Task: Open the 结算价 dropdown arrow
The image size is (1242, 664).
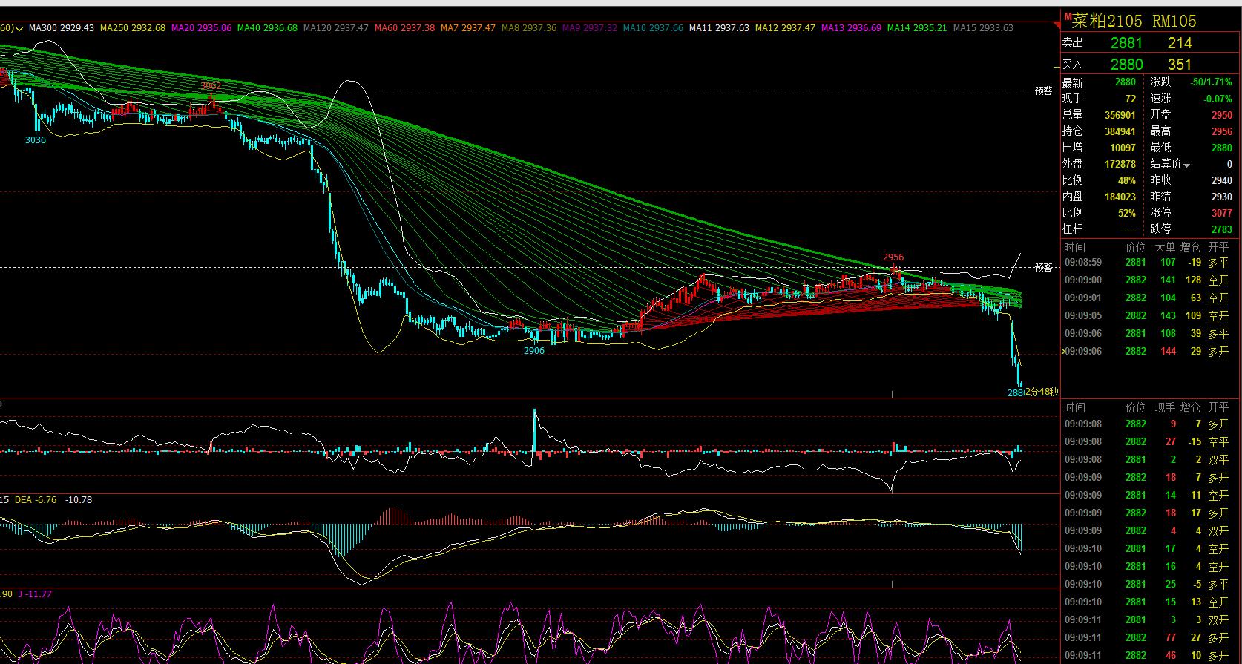Action: coord(1186,165)
